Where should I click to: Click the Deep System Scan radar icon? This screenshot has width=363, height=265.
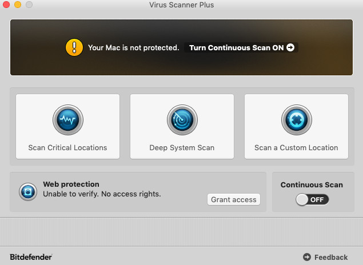(x=182, y=120)
